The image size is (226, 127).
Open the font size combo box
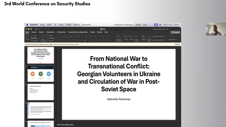tap(75, 36)
